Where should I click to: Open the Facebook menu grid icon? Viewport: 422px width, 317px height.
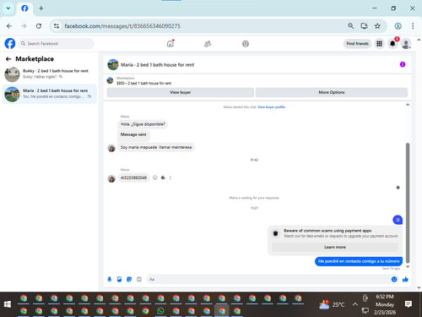(x=380, y=44)
